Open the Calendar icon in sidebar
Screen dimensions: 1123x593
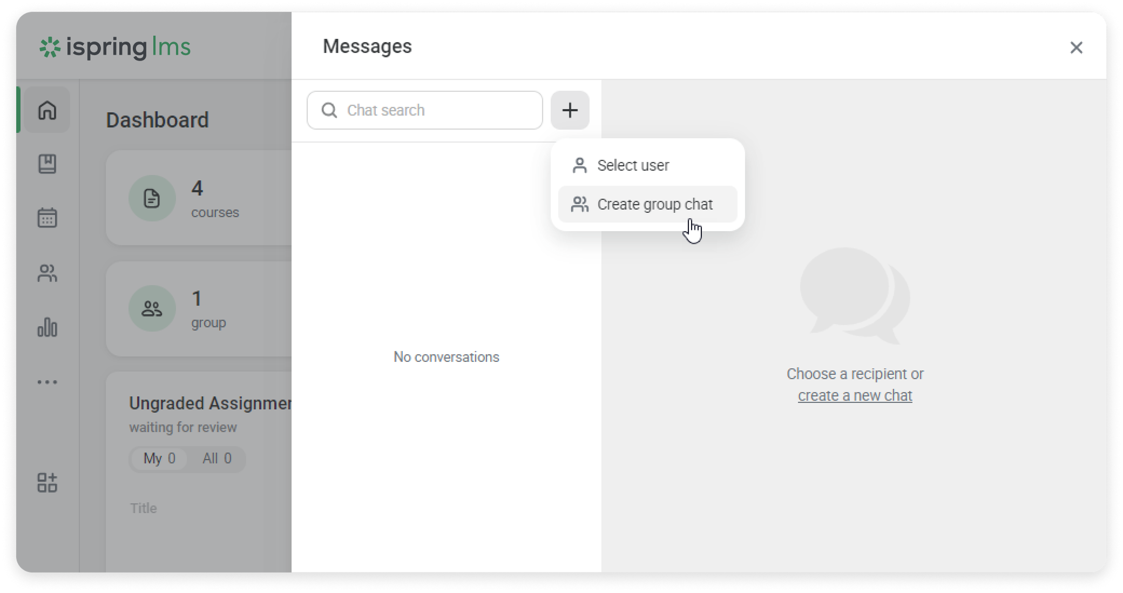point(47,218)
